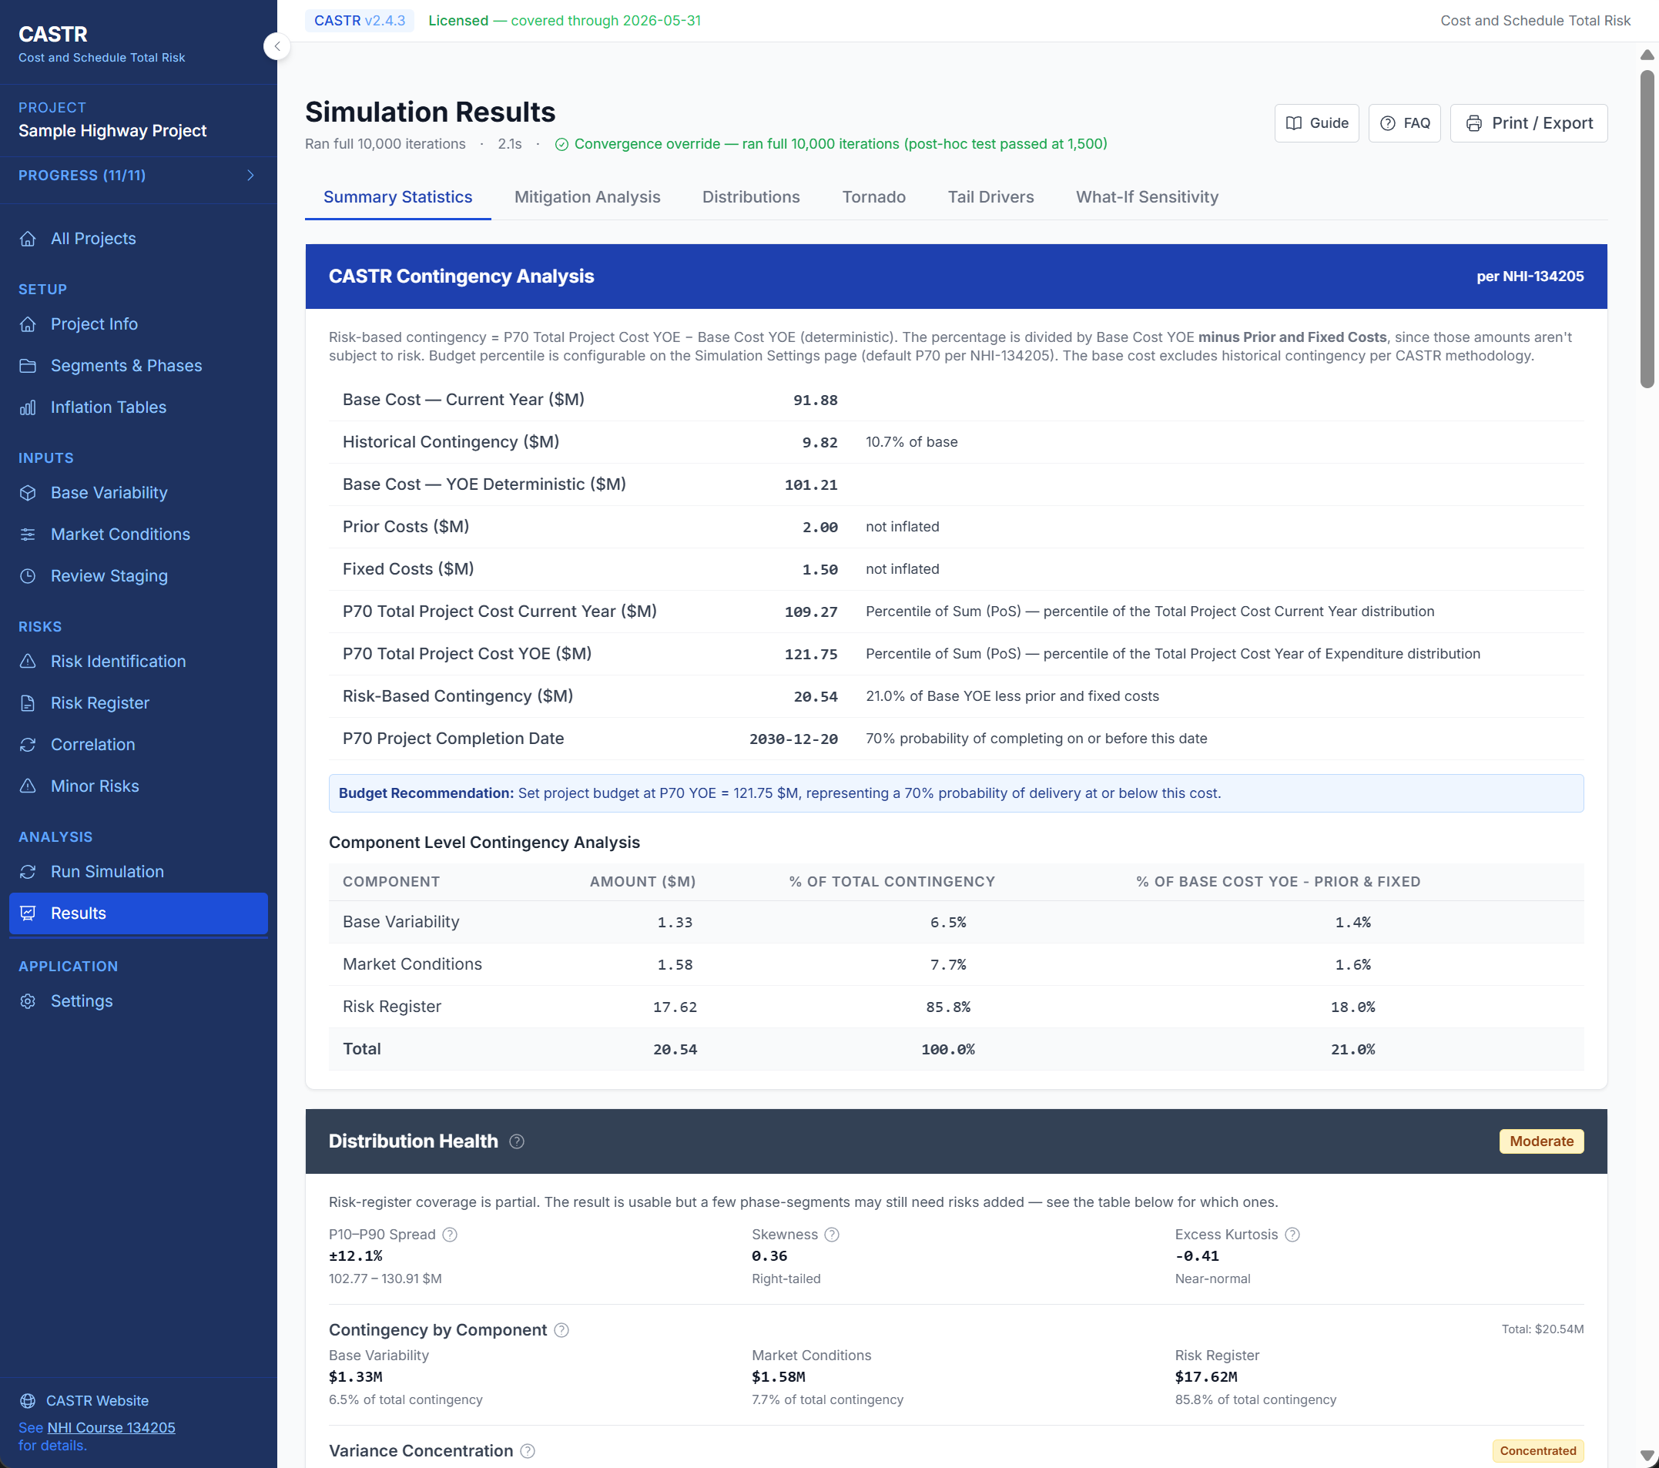The width and height of the screenshot is (1659, 1468).
Task: Open the Tornado tab
Action: [873, 196]
